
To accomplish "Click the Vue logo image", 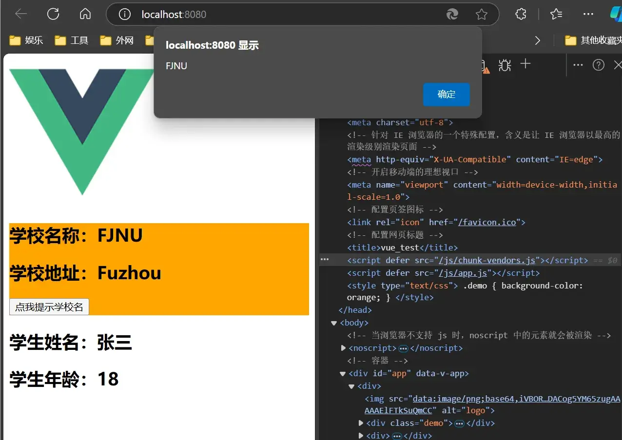I will 81,132.
